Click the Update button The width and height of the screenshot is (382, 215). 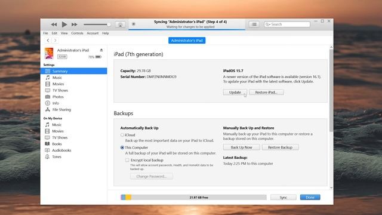235,93
